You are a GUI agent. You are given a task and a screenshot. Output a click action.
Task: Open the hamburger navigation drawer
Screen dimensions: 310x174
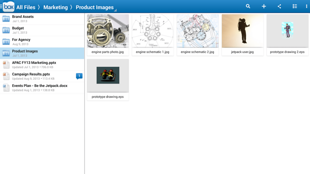[x=1, y=6]
